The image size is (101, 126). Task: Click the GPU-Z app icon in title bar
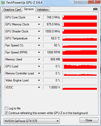[3, 3]
